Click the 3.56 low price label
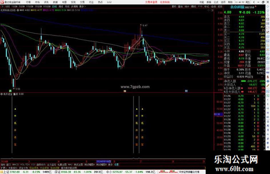The height and width of the screenshot is (174, 270). click(x=18, y=89)
